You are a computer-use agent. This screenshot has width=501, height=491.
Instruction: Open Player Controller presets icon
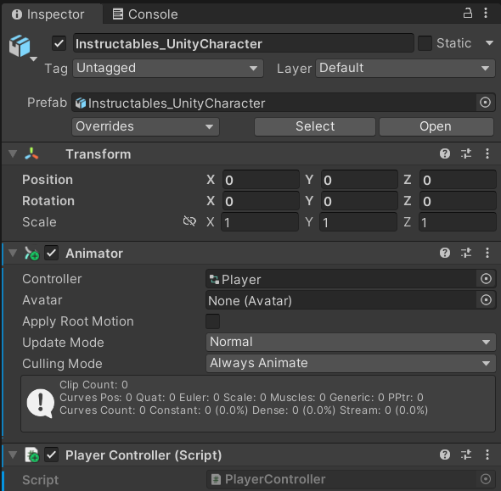466,455
